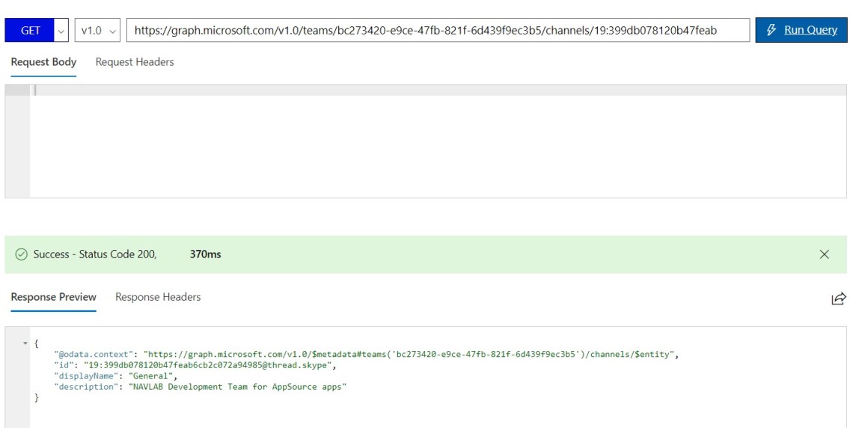Open the Response Headers tab
Screen dimensions: 853x428
coord(158,297)
